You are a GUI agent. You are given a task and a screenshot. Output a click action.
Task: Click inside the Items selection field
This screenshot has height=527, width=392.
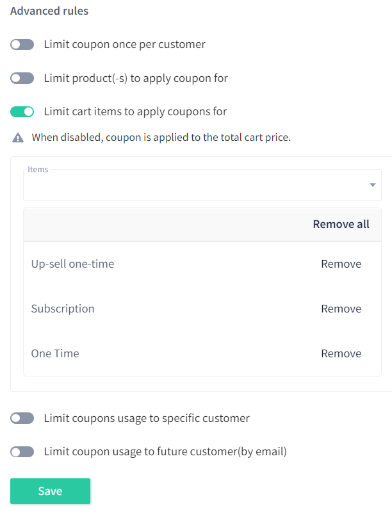(202, 185)
